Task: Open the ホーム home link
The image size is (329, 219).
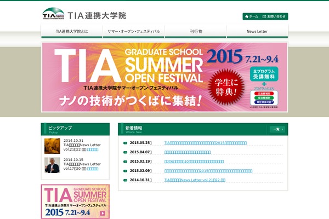Action: pyautogui.click(x=251, y=16)
